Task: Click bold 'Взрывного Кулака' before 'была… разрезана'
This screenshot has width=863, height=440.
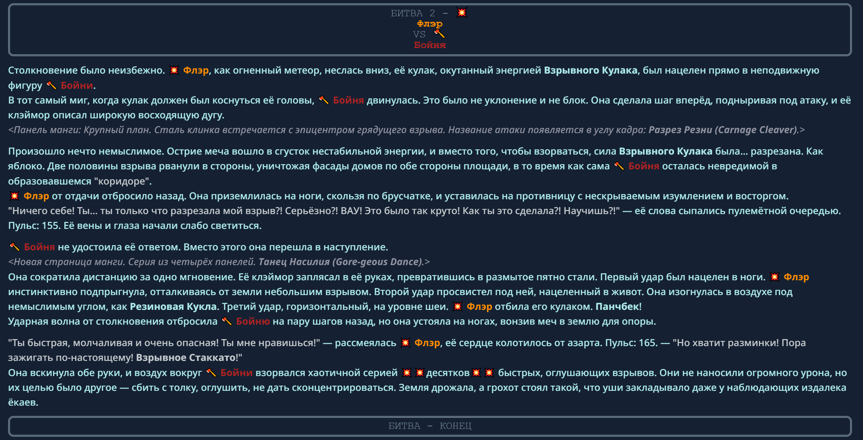Action: [x=666, y=151]
